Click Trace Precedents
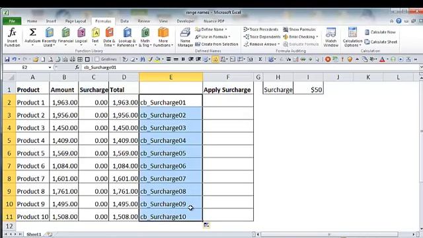 coord(261,29)
